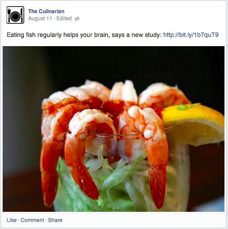The width and height of the screenshot is (228, 229).
Task: Share the shrimp cocktail post
Action: (55, 220)
